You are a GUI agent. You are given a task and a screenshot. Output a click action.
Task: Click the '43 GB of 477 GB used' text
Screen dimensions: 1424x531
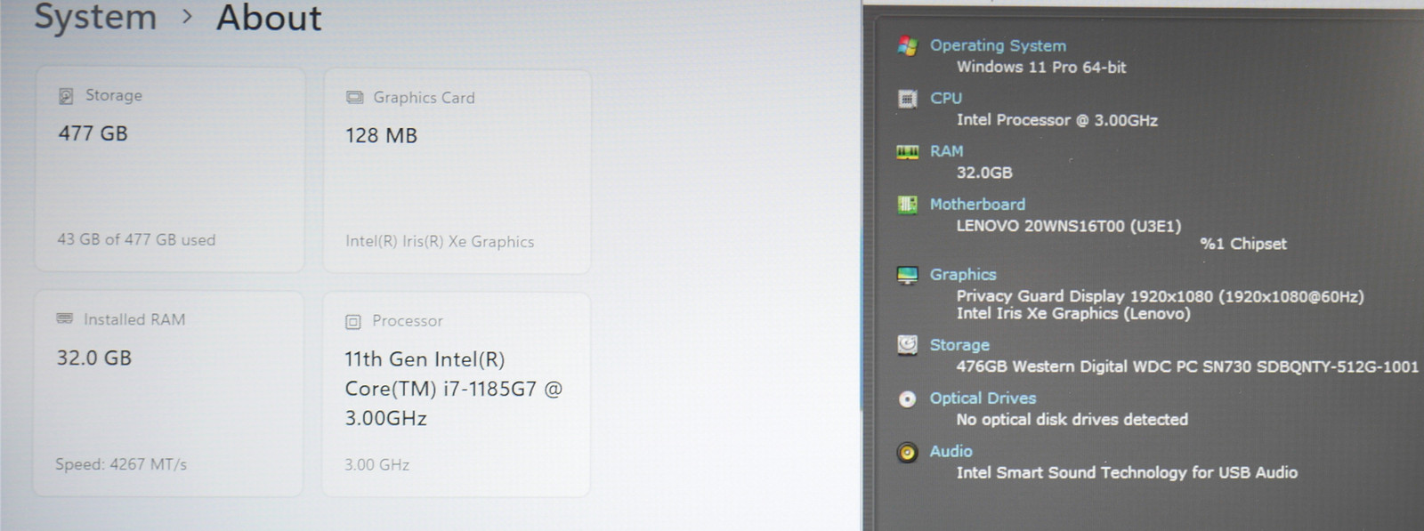pyautogui.click(x=136, y=240)
